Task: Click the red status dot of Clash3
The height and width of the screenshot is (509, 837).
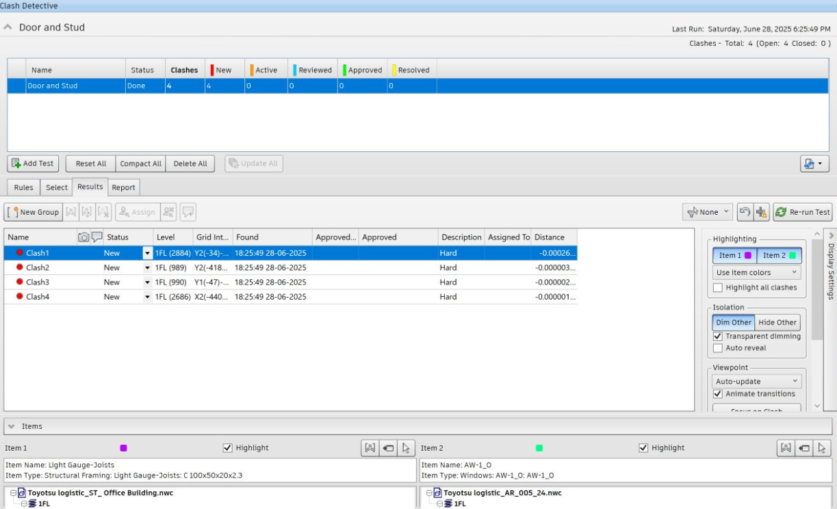Action: [x=20, y=282]
